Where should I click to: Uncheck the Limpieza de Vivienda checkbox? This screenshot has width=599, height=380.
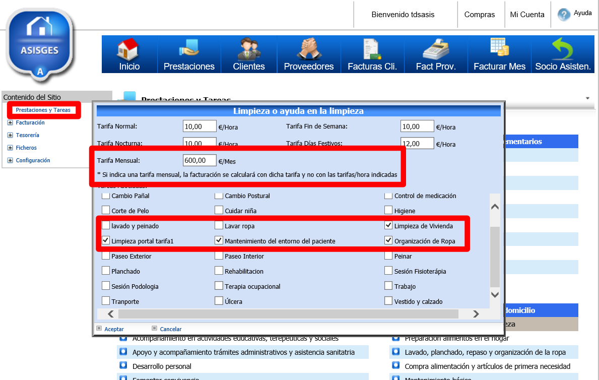pos(388,226)
